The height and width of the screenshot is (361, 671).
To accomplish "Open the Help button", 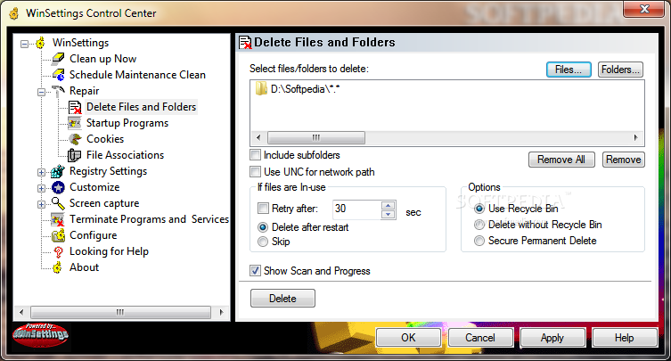I will click(x=625, y=338).
